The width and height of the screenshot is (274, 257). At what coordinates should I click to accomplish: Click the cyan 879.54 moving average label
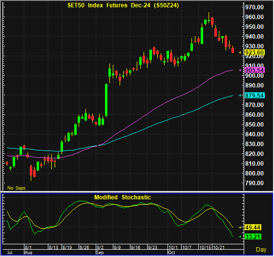tap(255, 96)
